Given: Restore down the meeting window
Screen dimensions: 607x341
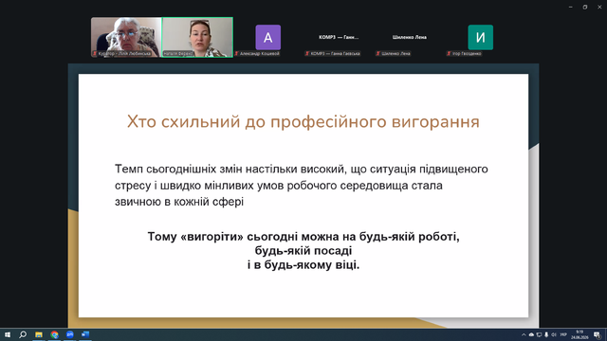Looking at the screenshot, I should coord(585,7).
